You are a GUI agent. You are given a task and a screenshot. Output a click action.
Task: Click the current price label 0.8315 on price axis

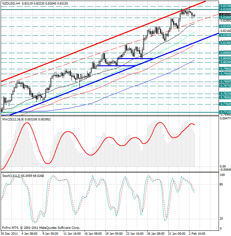(225, 15)
